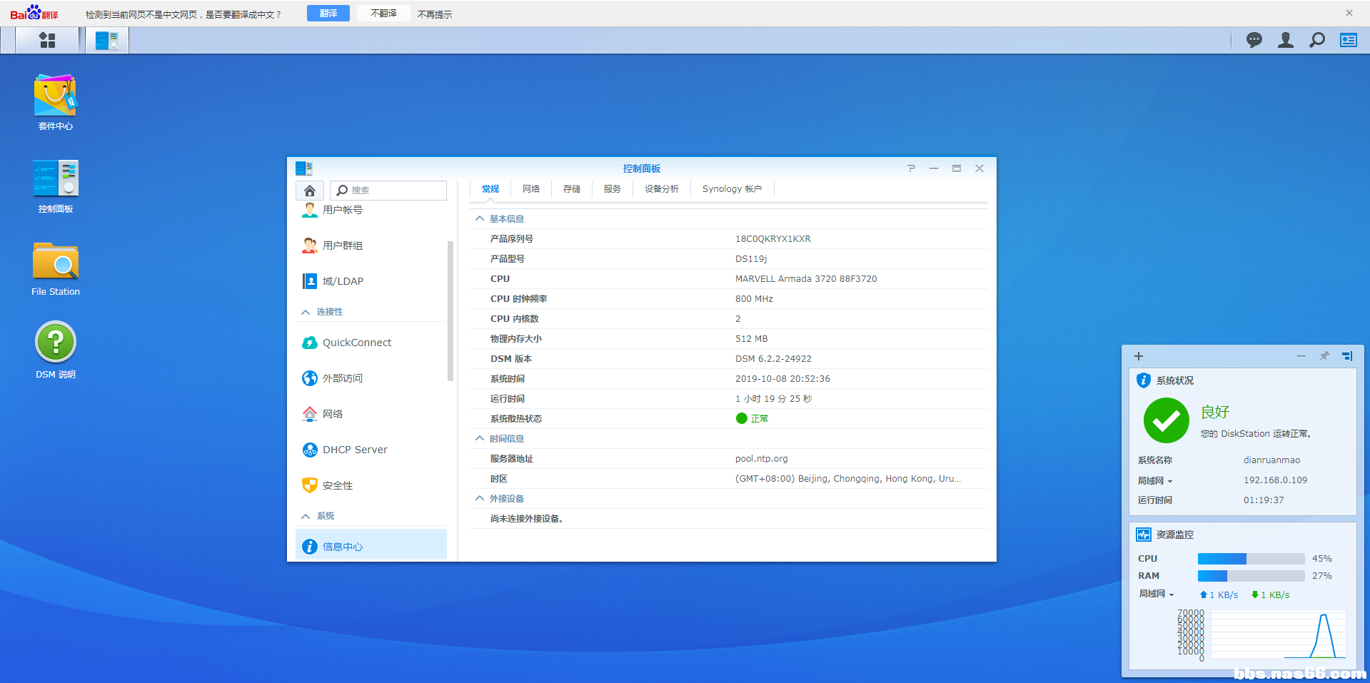Click the green thermal status indicator
The height and width of the screenshot is (683, 1370).
tap(742, 418)
